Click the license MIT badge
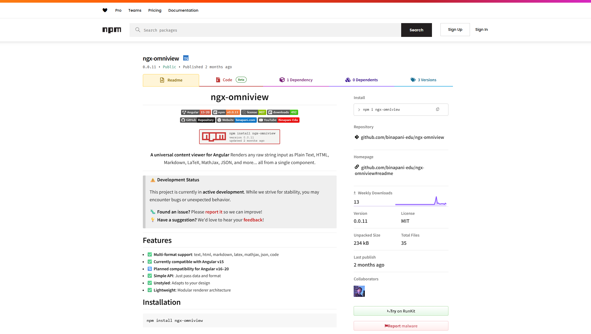The width and height of the screenshot is (591, 334). [254, 112]
